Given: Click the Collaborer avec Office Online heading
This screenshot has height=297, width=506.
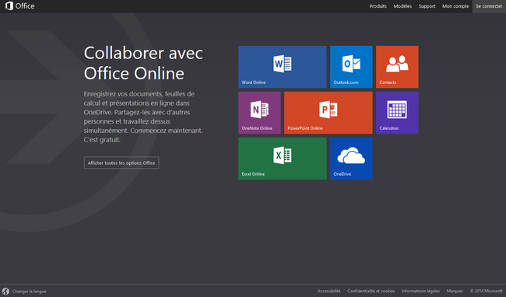Looking at the screenshot, I should click(143, 63).
